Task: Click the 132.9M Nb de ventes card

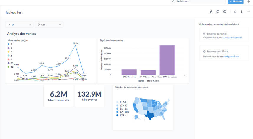Action: tap(89, 96)
